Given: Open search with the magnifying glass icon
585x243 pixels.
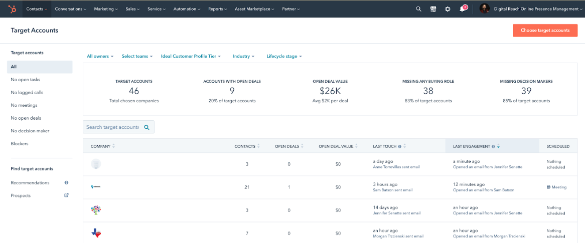Looking at the screenshot, I should coord(418,9).
